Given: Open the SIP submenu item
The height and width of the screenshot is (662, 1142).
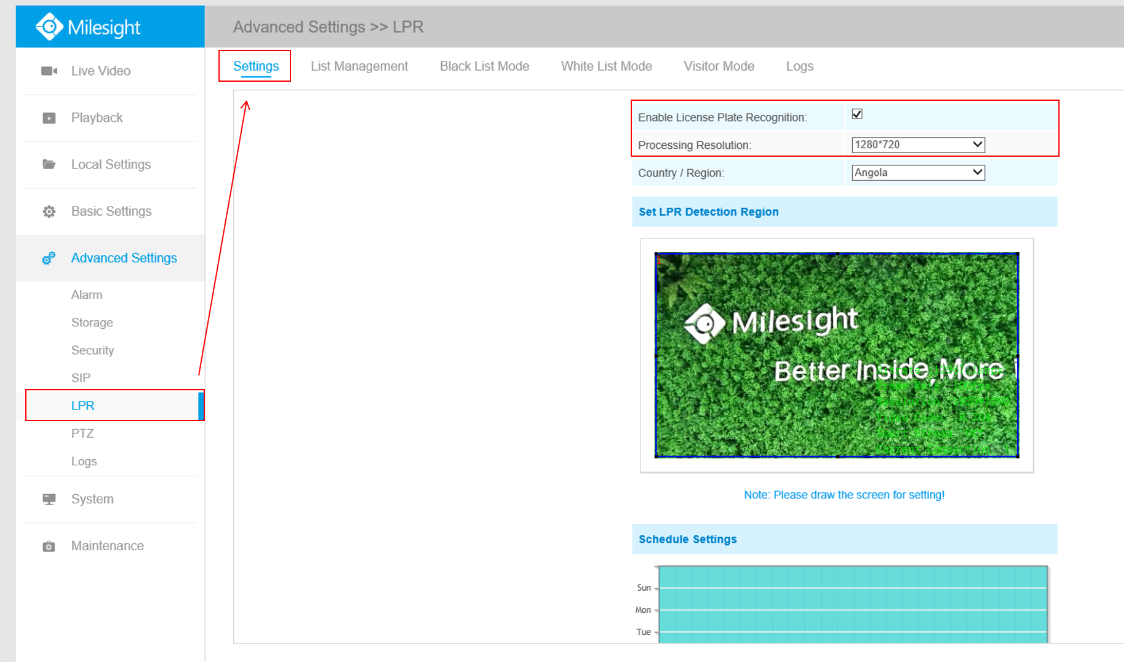Looking at the screenshot, I should pos(81,378).
